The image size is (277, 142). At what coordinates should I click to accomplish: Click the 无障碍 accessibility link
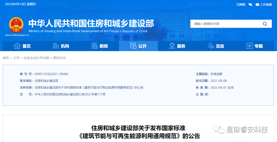pyautogui.click(x=241, y=5)
